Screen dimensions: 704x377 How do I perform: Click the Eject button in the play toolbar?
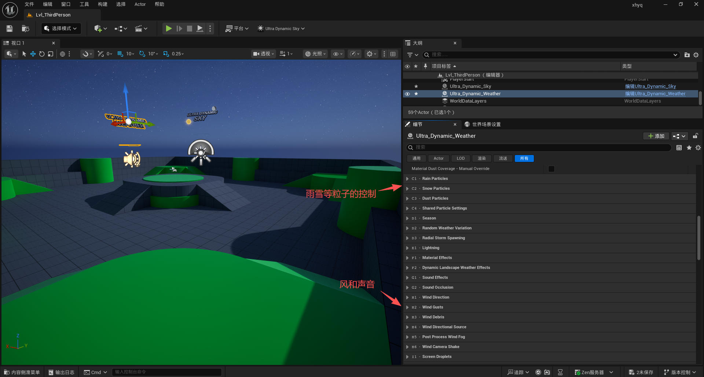coord(200,29)
